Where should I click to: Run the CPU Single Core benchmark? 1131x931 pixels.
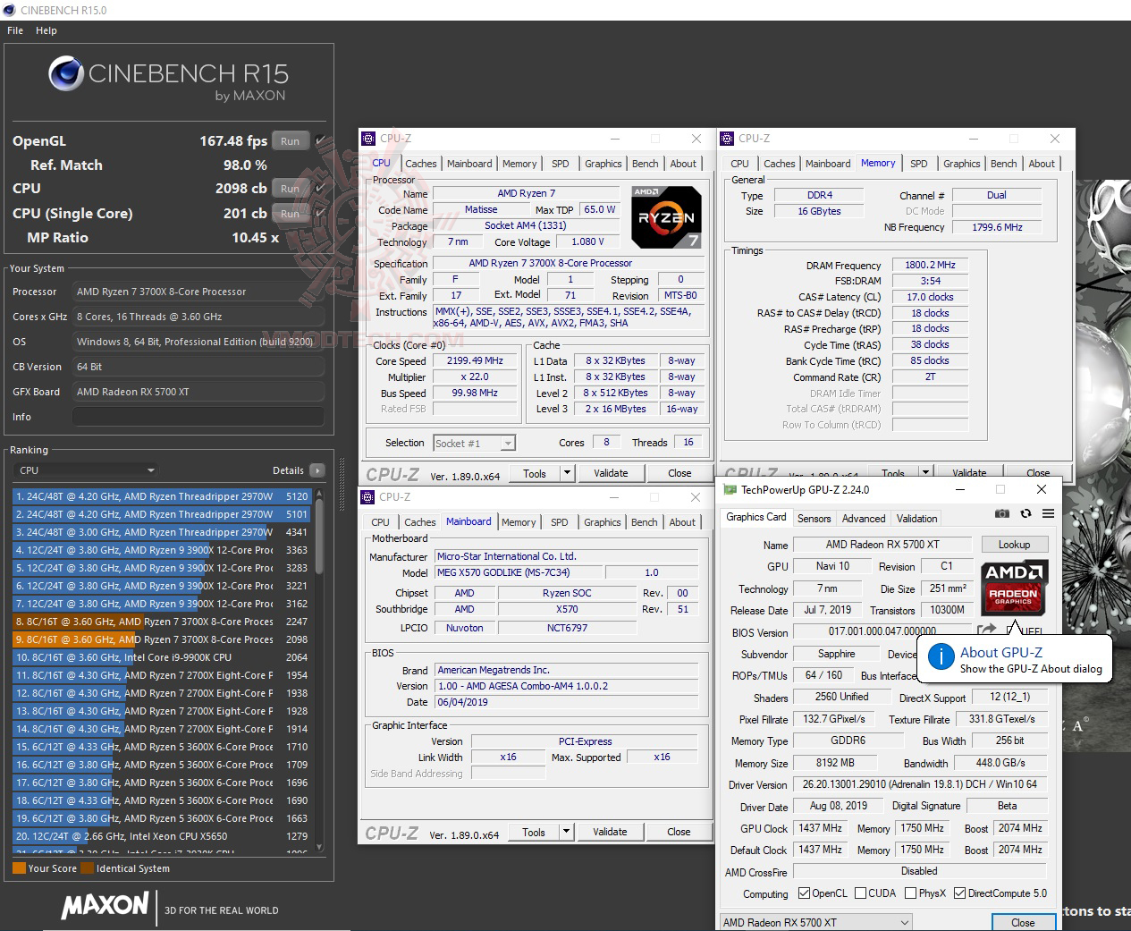coord(291,214)
